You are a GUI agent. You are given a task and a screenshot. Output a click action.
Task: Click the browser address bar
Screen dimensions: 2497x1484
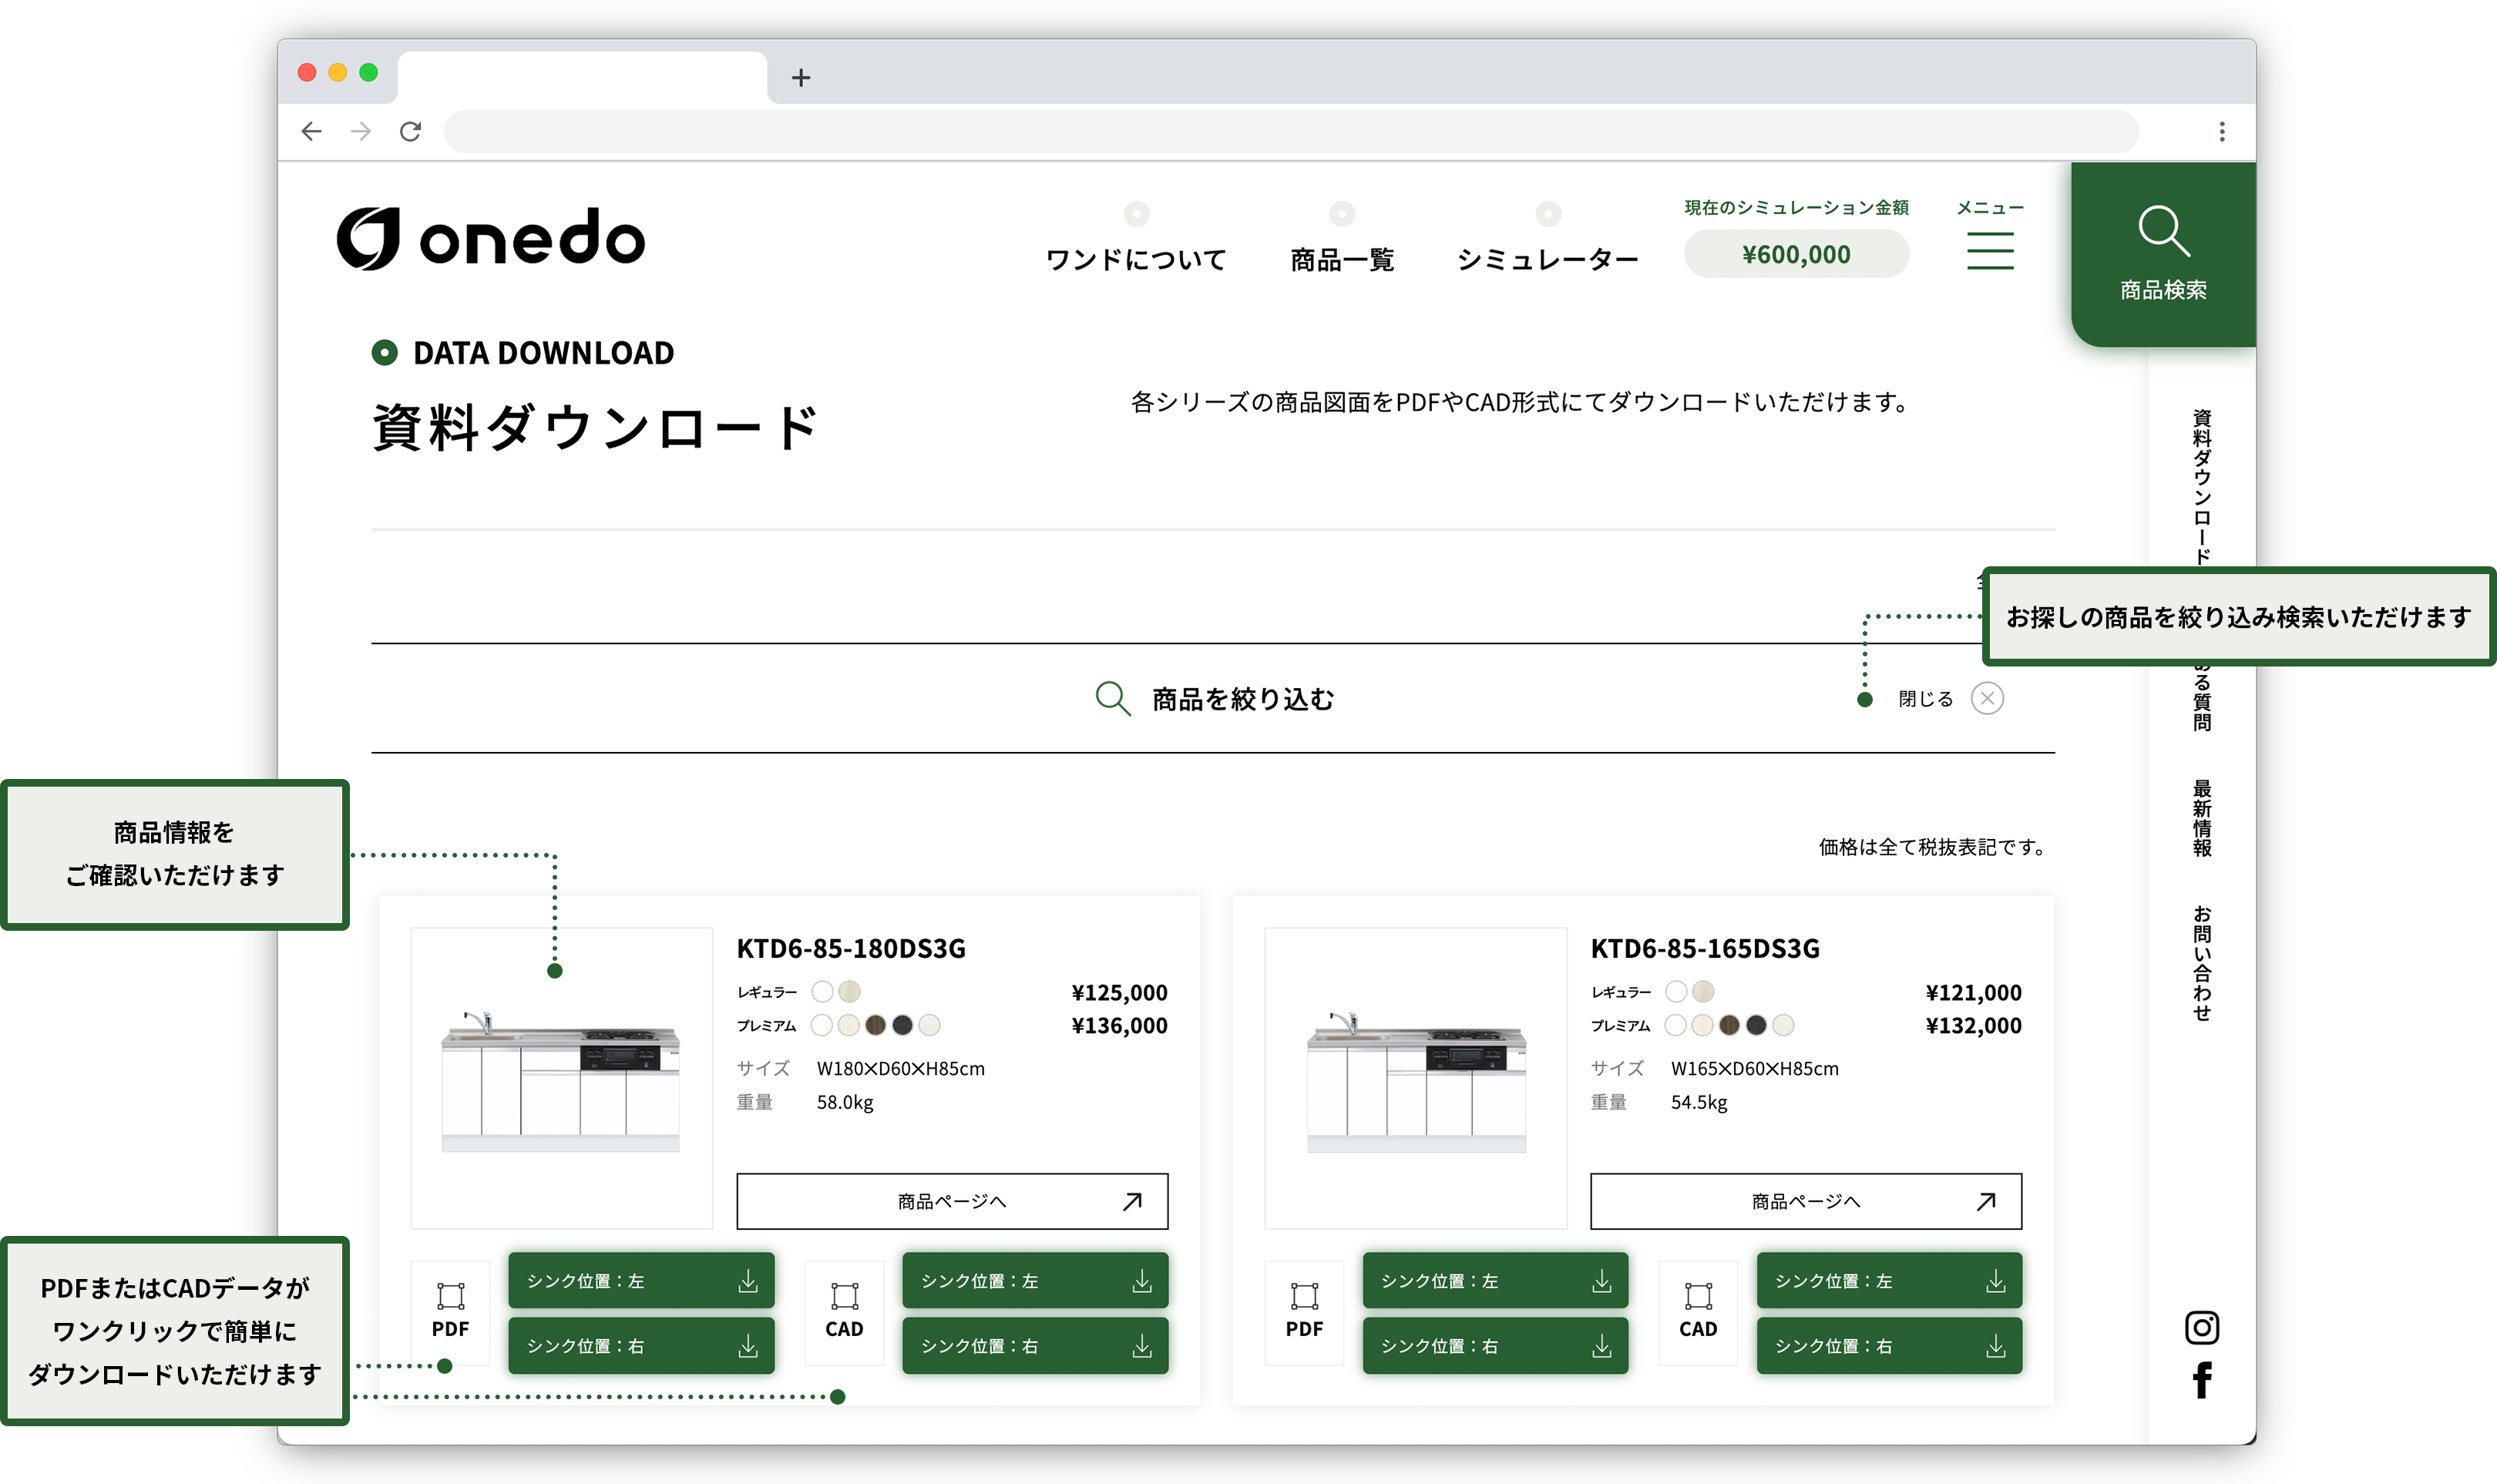pyautogui.click(x=1290, y=131)
